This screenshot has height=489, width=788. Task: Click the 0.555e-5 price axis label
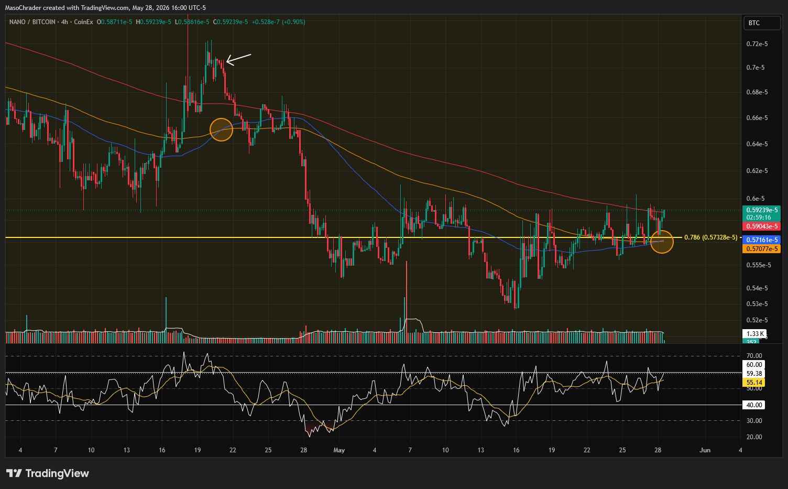759,265
